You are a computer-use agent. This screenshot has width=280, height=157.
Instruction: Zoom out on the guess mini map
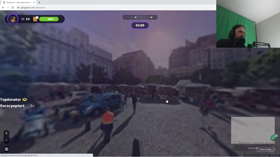coord(233,123)
